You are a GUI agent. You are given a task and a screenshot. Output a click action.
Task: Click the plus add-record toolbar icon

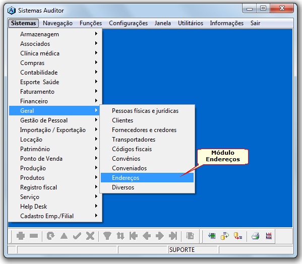pos(21,236)
